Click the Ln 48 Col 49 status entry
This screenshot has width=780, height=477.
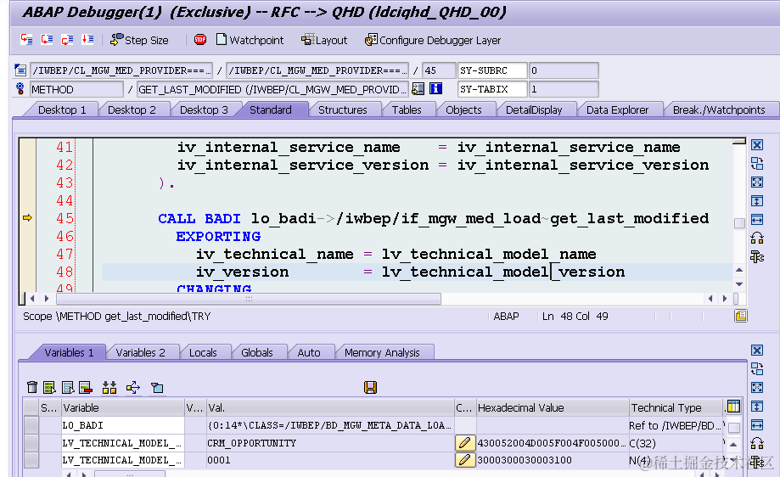(575, 317)
